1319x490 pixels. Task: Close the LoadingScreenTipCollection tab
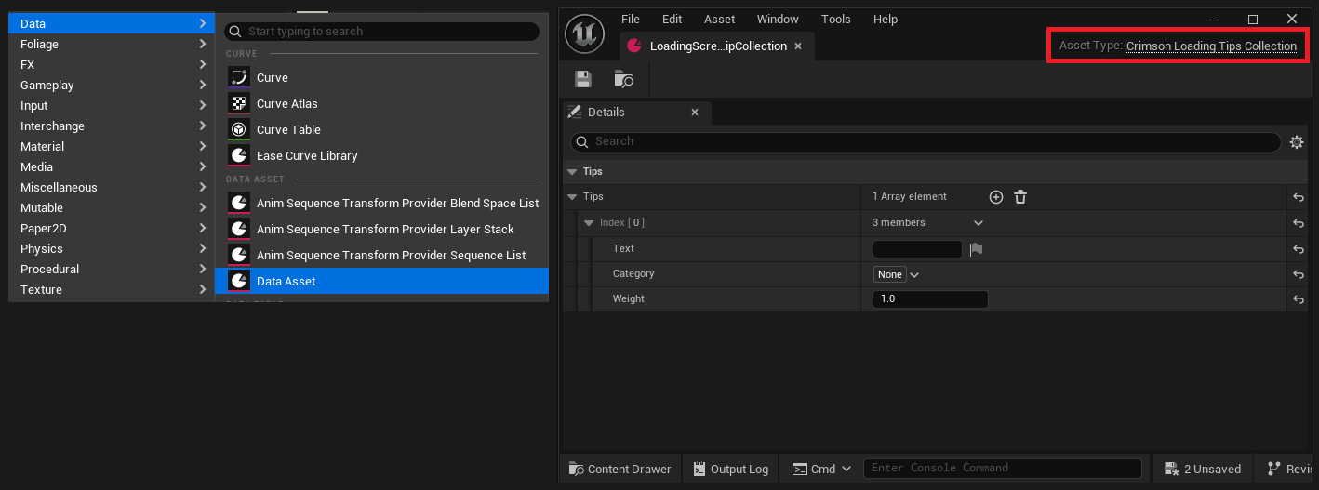point(798,46)
